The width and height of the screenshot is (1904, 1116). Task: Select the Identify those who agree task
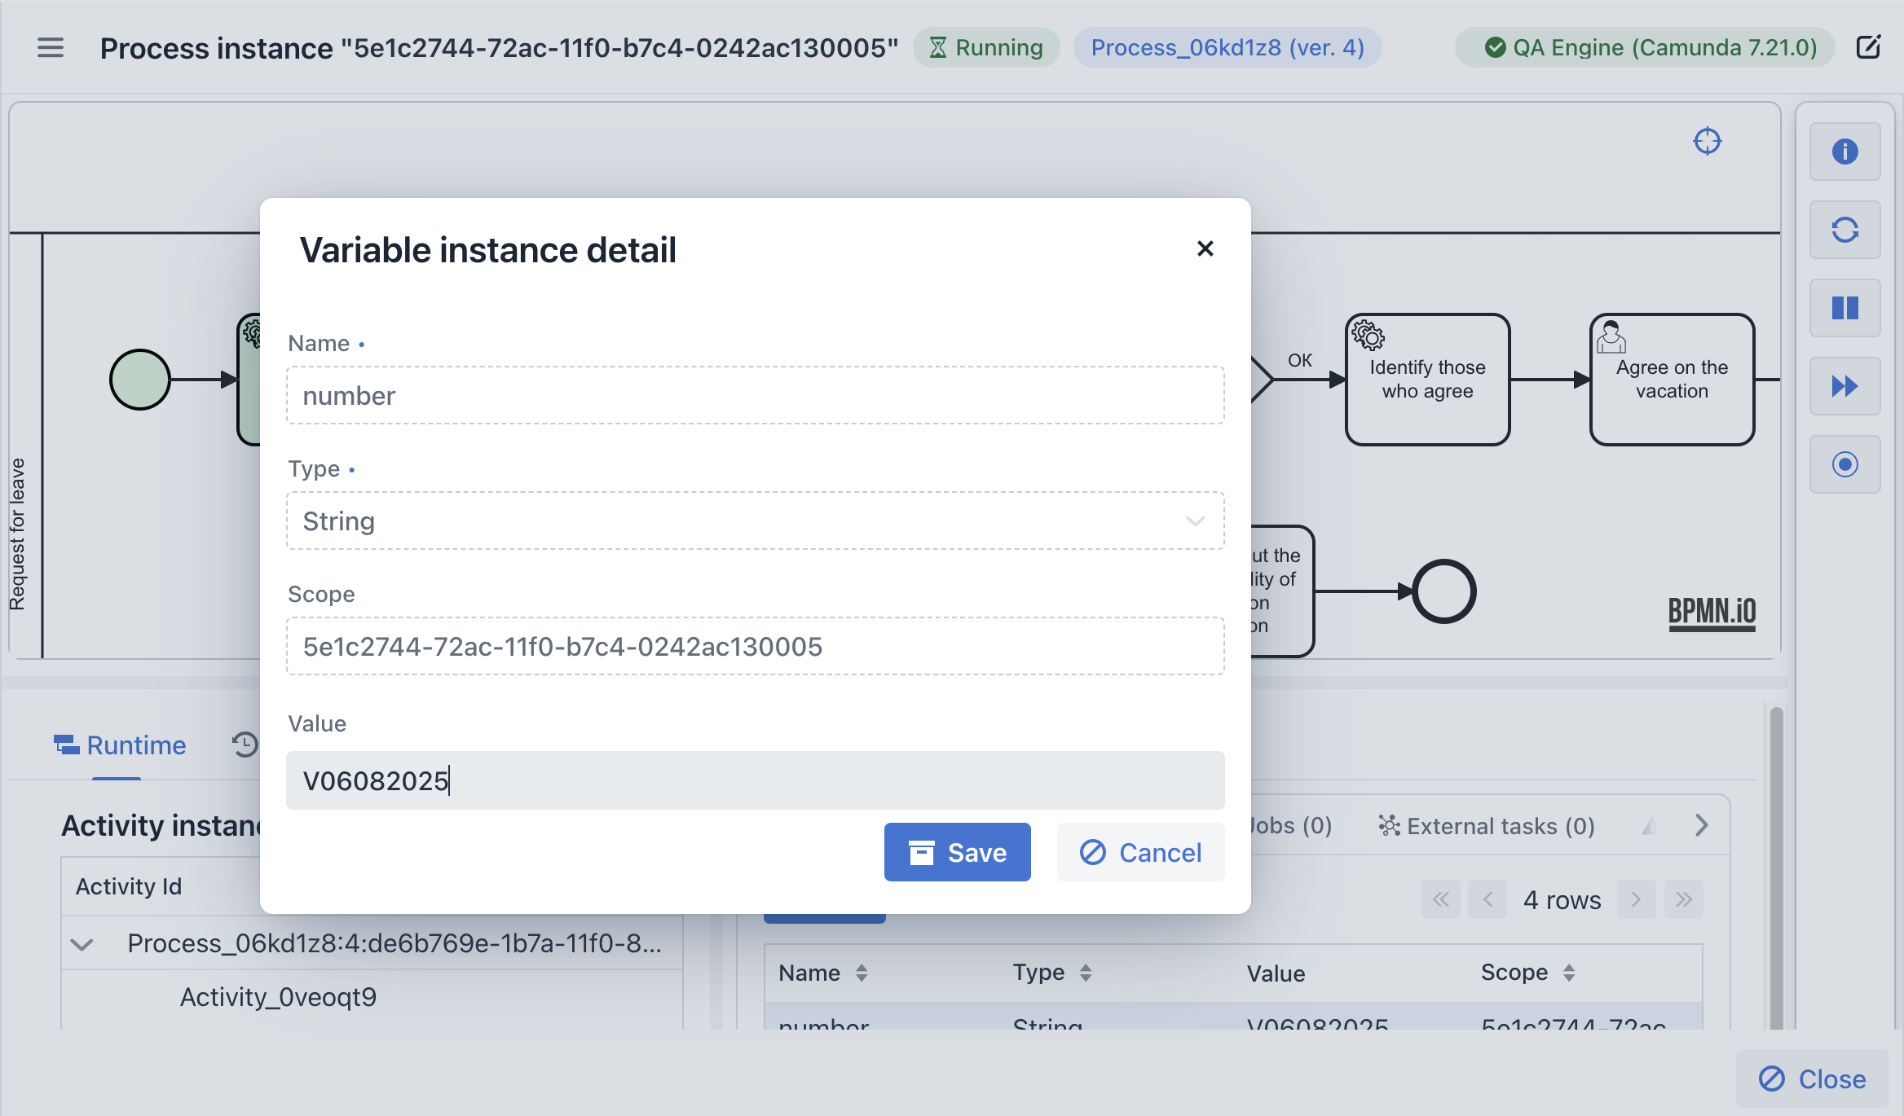point(1427,380)
